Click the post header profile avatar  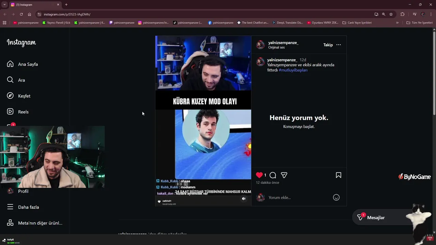261,45
